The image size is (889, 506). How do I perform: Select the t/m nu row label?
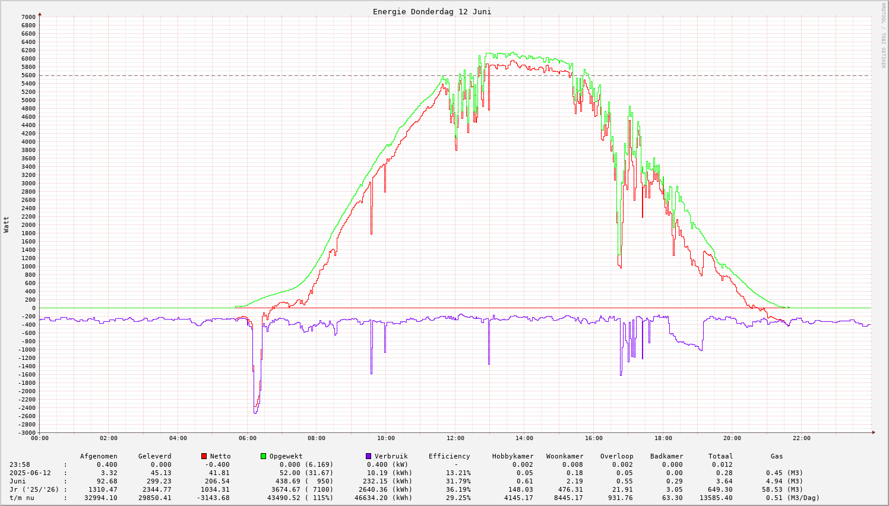[x=22, y=498]
